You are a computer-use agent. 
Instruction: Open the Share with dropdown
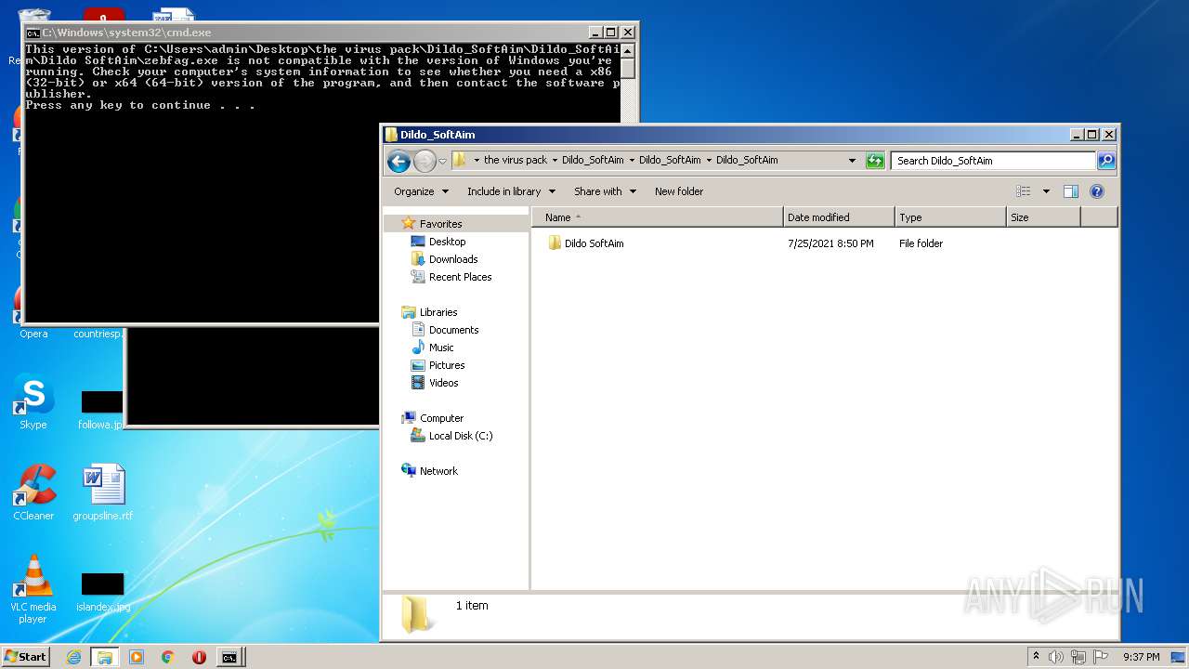pos(605,191)
